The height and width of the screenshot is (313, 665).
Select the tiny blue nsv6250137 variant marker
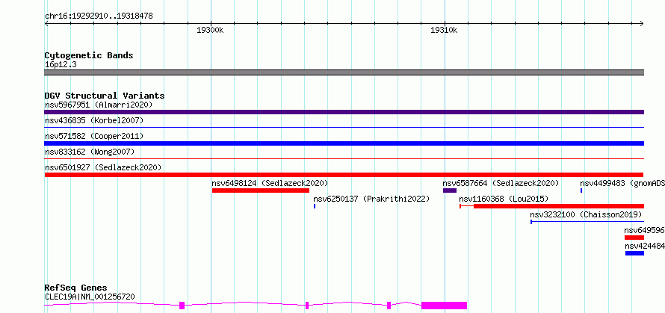pos(315,206)
